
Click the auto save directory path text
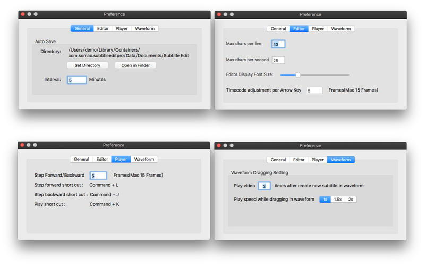click(129, 53)
